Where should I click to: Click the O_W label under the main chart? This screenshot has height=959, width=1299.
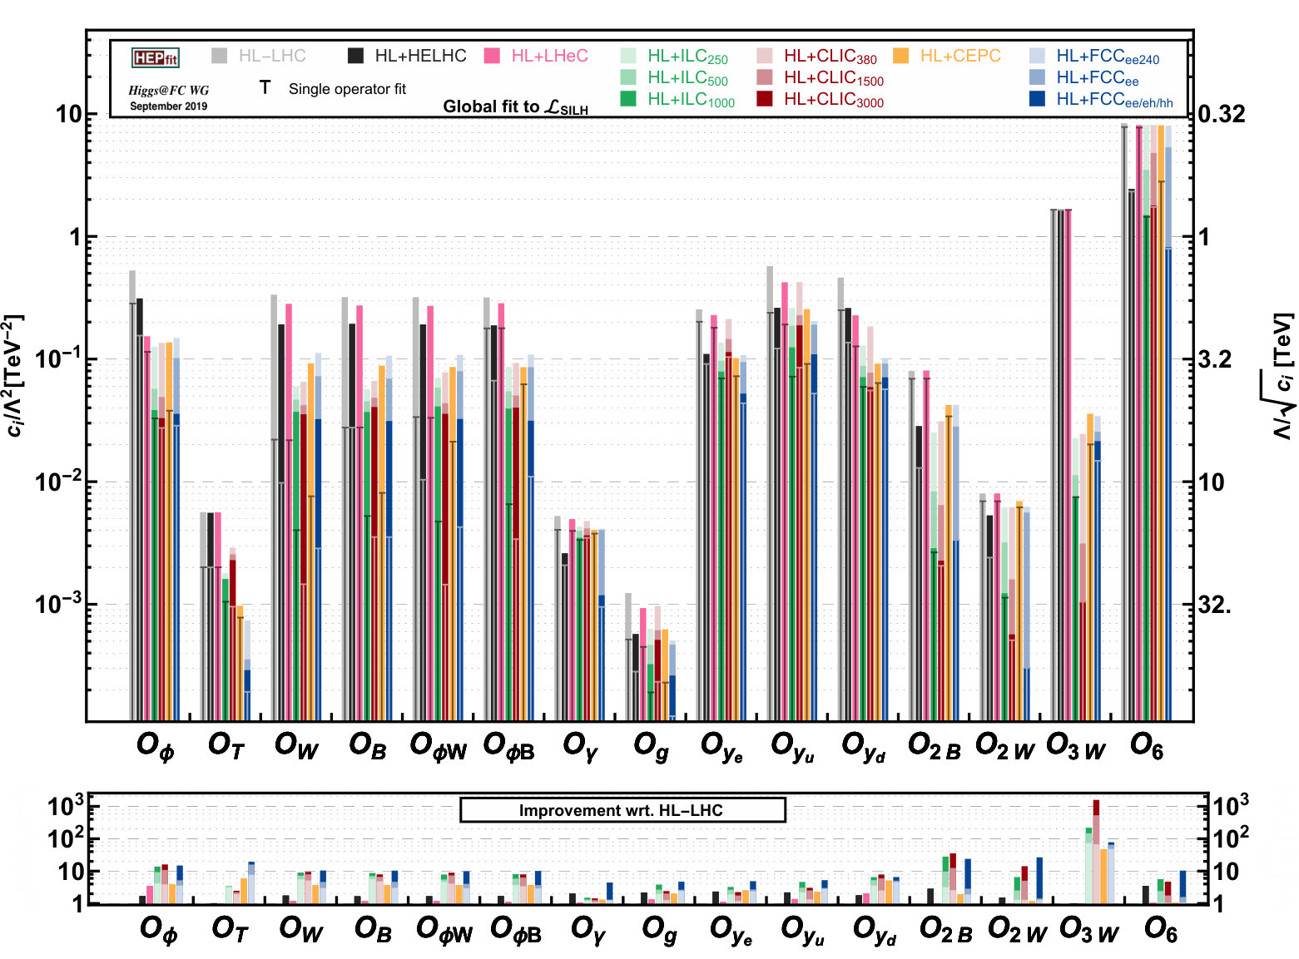click(x=296, y=745)
